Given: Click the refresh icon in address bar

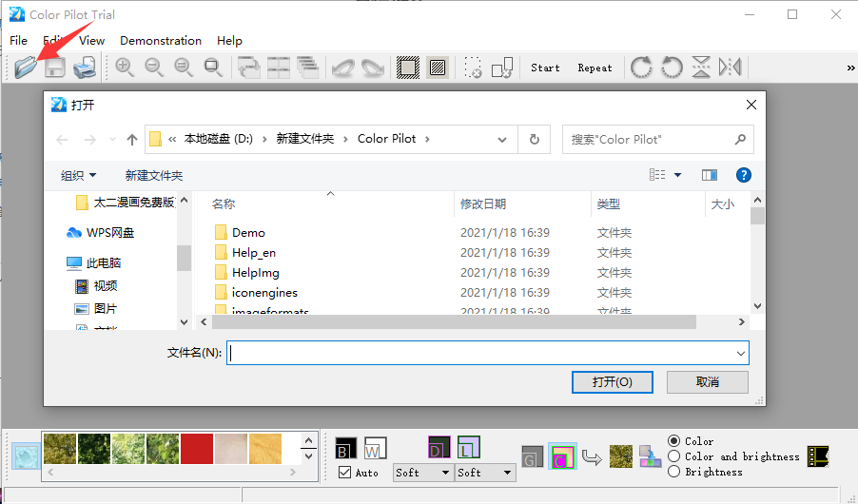Looking at the screenshot, I should click(x=534, y=140).
